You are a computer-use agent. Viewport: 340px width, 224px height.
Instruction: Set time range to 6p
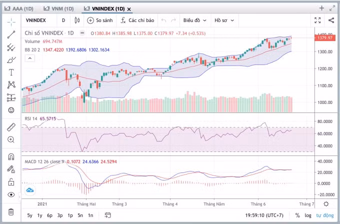click(x=50, y=215)
